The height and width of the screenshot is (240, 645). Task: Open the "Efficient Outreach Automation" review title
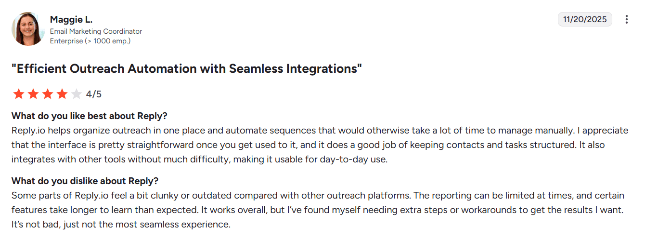187,69
